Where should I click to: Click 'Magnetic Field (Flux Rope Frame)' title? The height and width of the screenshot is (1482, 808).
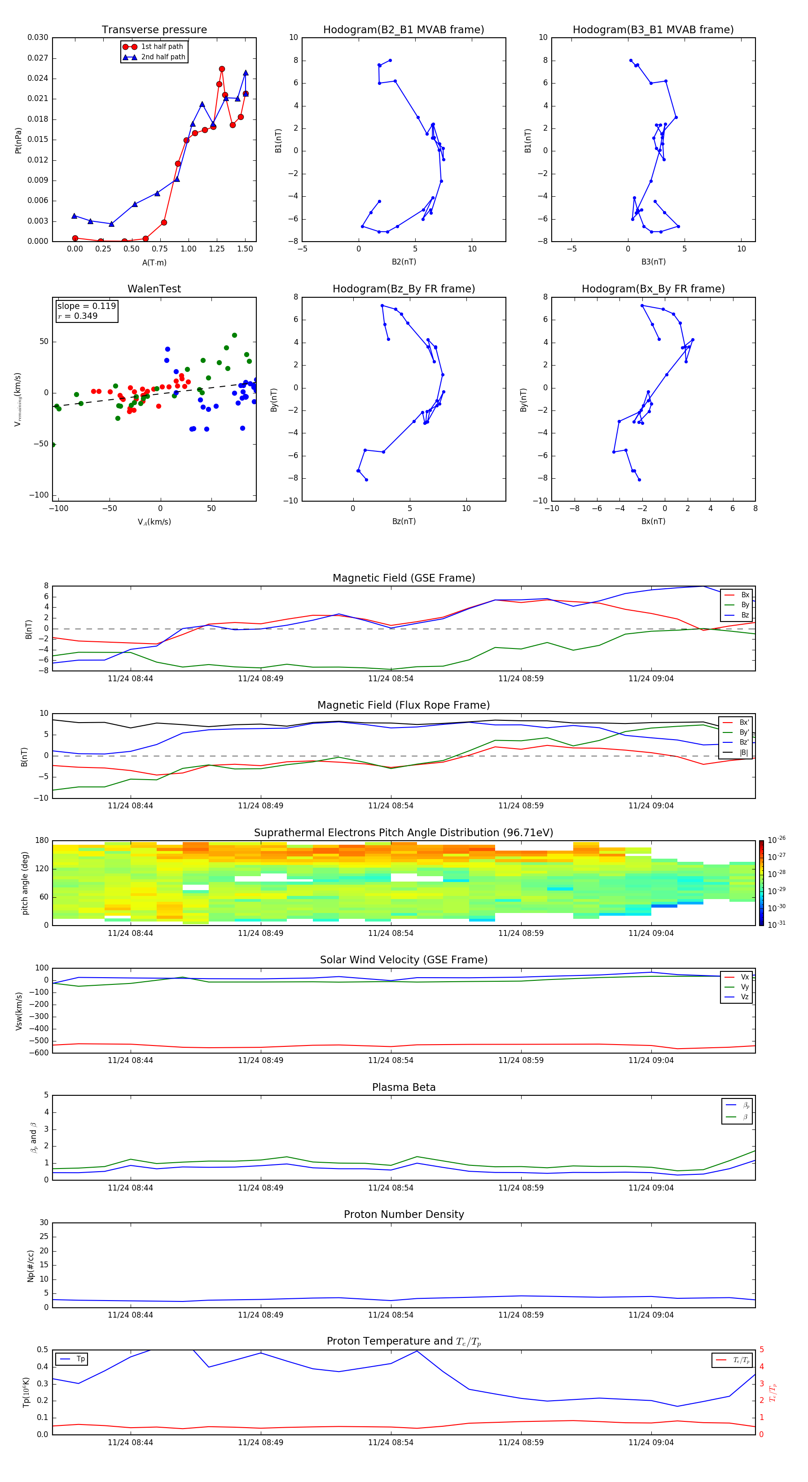coord(404,706)
